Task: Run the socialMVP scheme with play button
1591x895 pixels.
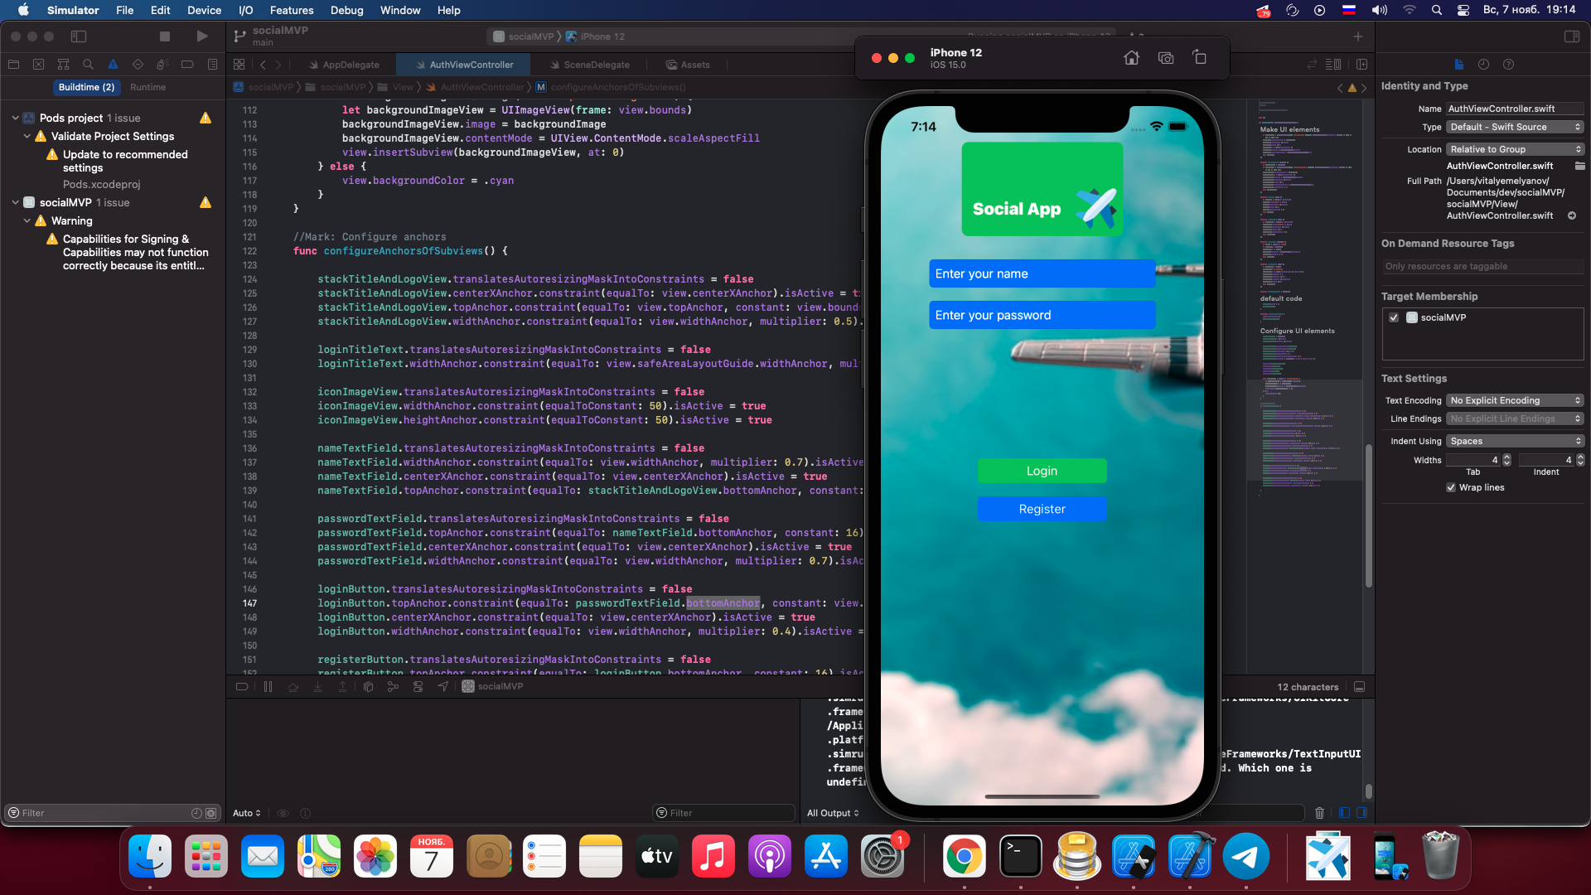Action: pos(202,36)
